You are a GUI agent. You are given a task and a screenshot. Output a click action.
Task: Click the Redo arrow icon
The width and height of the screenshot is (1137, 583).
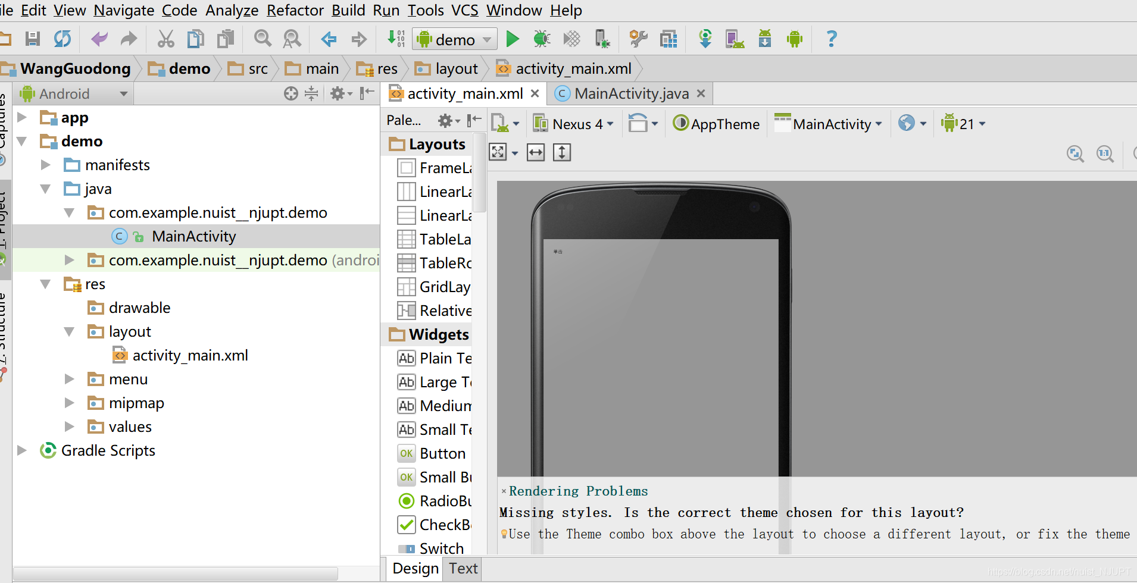pos(129,39)
